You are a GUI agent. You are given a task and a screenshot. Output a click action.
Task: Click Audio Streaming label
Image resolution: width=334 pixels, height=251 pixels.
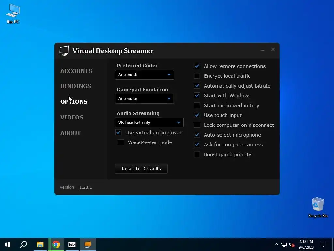[x=138, y=113]
